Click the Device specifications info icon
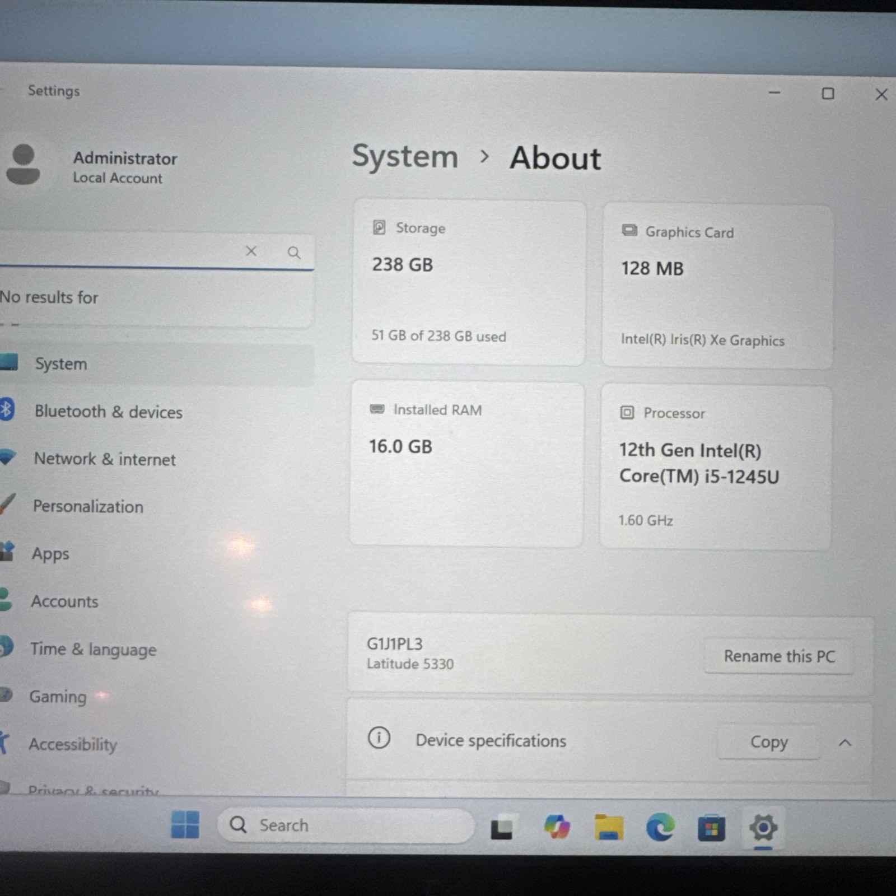The image size is (896, 896). click(x=379, y=738)
